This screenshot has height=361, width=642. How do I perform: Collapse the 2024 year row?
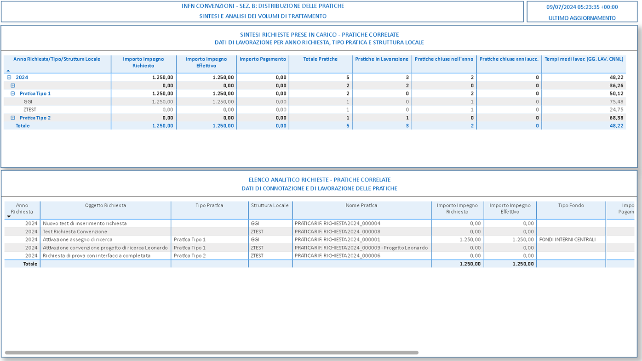pyautogui.click(x=9, y=78)
